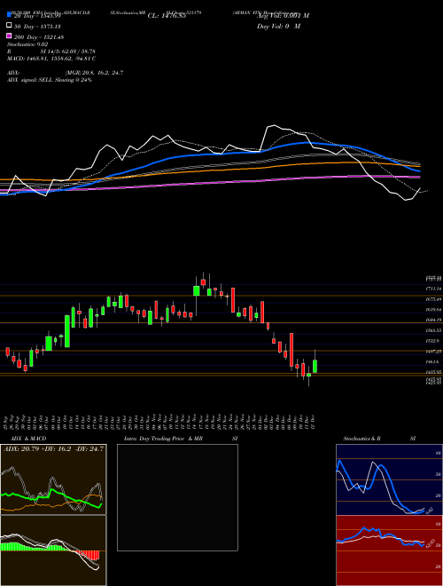Click the empty Intra Day Trading Price chart box
The height and width of the screenshot is (586, 443).
177,497
